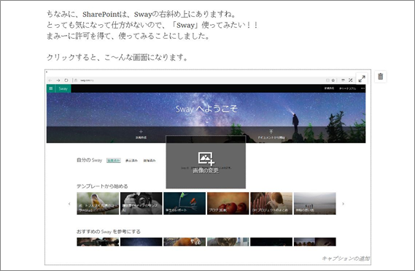
Task: Click the line クリックすると、こ〜んな画面になります。
Action: (117, 57)
